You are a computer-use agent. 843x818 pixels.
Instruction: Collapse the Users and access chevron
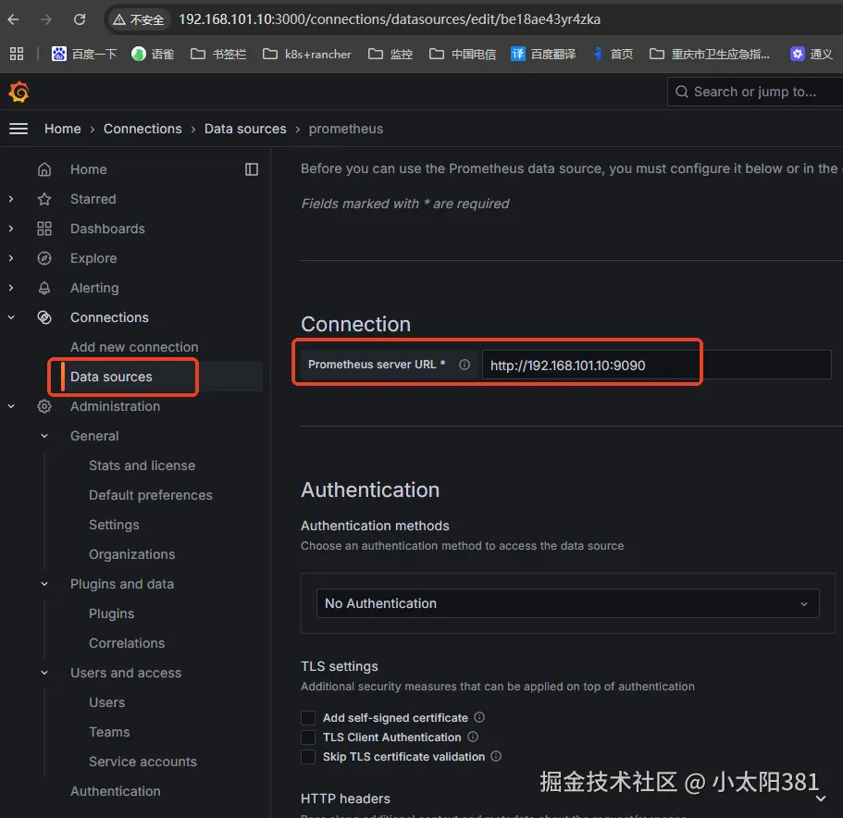(44, 673)
